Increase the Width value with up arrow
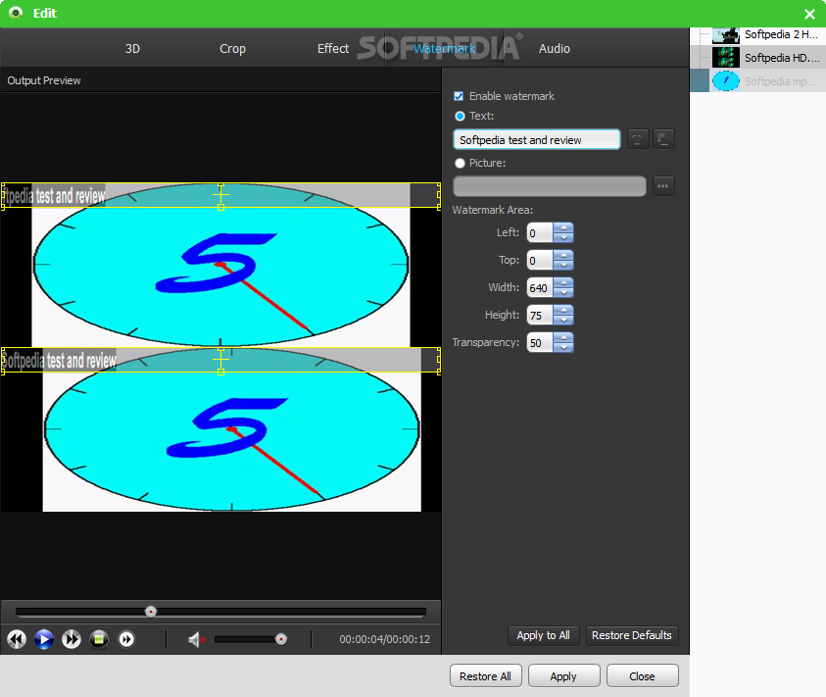The image size is (826, 697). click(x=563, y=282)
